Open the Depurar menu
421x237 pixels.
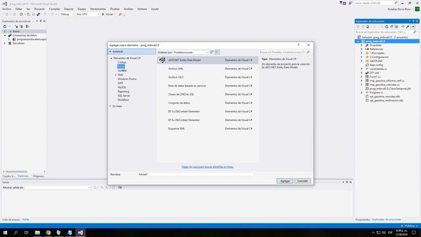coord(68,9)
